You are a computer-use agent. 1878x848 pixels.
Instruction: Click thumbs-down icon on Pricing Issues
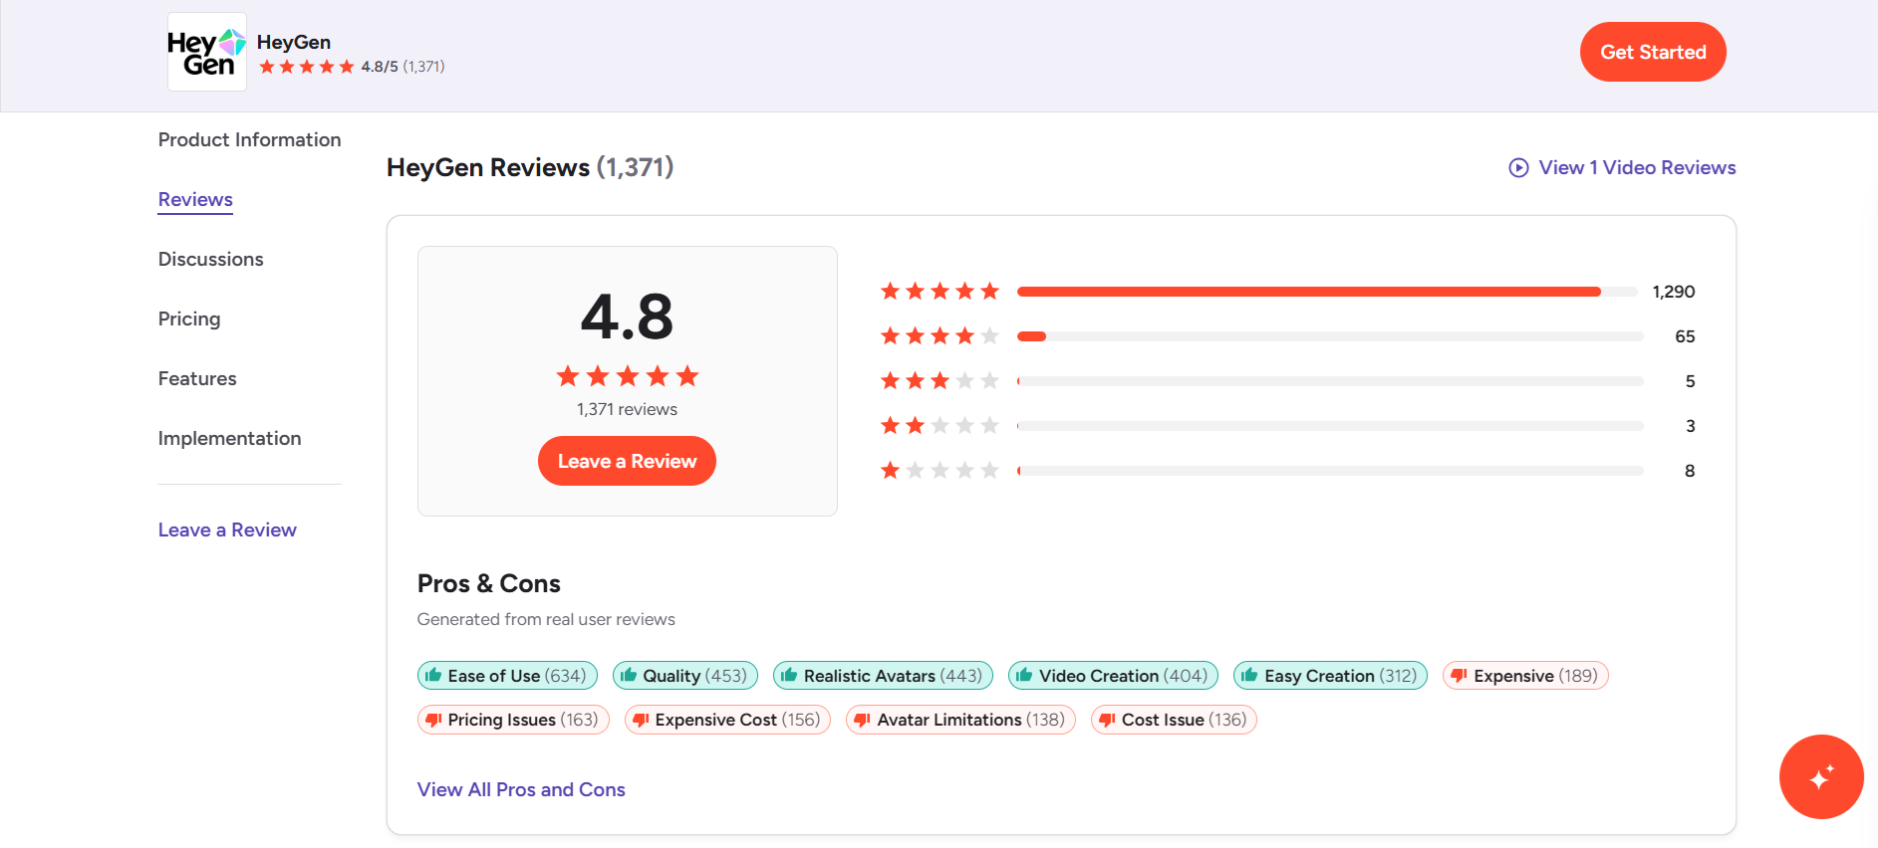433,720
